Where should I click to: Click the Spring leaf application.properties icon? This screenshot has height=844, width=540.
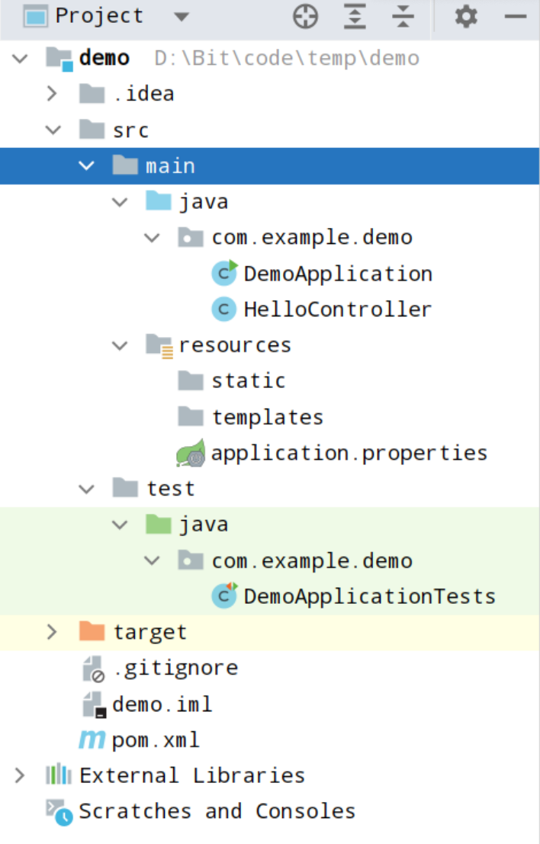tap(191, 454)
